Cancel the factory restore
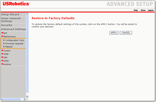Image resolution: width=156 pixels, height=102 pixels. [x=126, y=33]
